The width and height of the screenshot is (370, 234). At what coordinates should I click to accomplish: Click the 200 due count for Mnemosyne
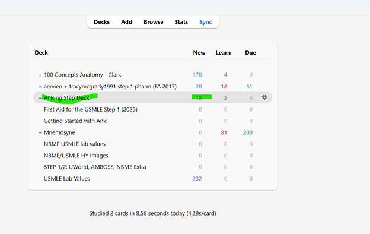coord(248,132)
